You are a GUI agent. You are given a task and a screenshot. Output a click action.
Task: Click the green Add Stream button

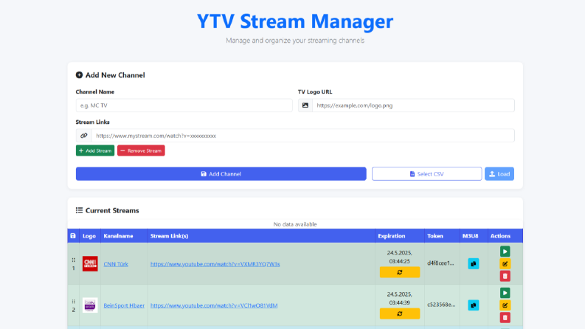[95, 150]
